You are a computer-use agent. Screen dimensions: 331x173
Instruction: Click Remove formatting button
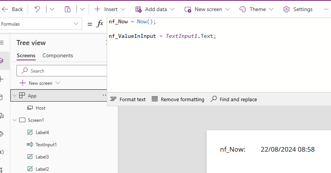pos(178,99)
